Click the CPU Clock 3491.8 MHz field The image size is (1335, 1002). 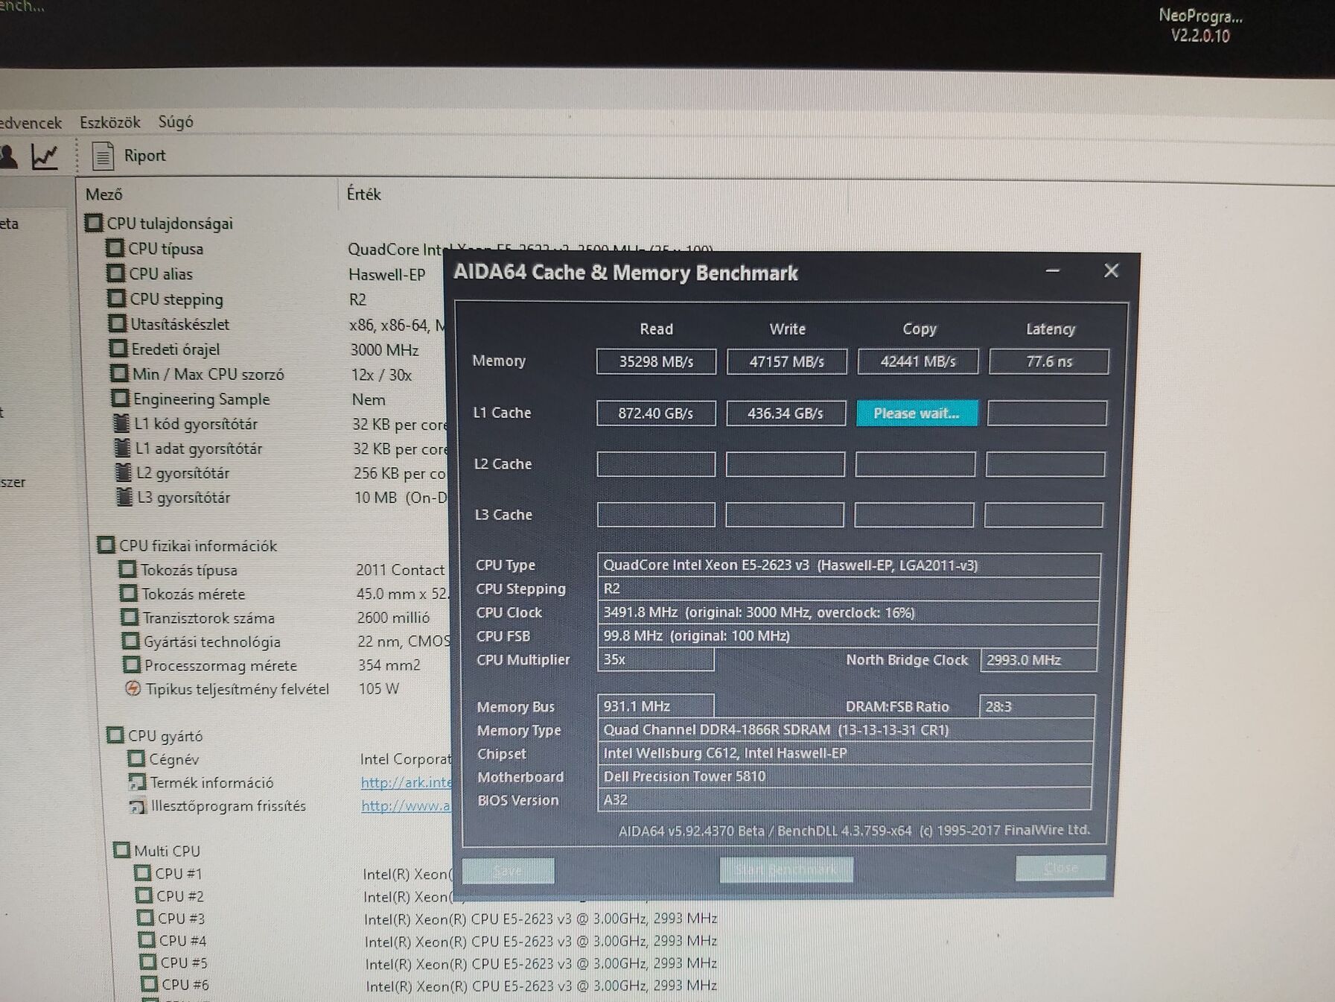click(848, 612)
